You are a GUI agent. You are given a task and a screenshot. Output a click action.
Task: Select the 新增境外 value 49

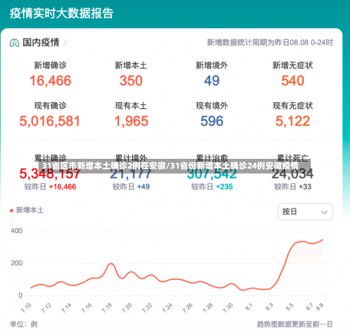pos(211,80)
